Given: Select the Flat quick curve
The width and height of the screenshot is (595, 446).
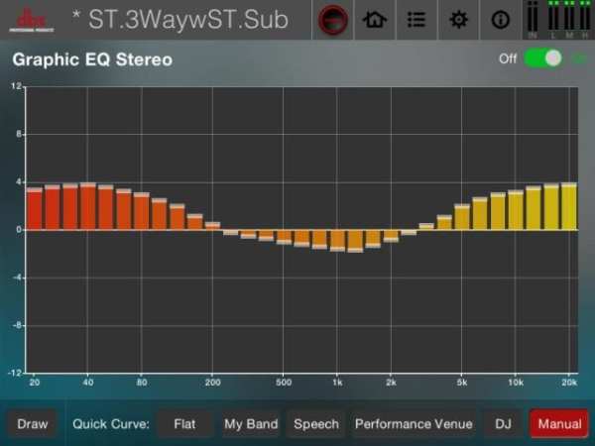Looking at the screenshot, I should point(184,423).
